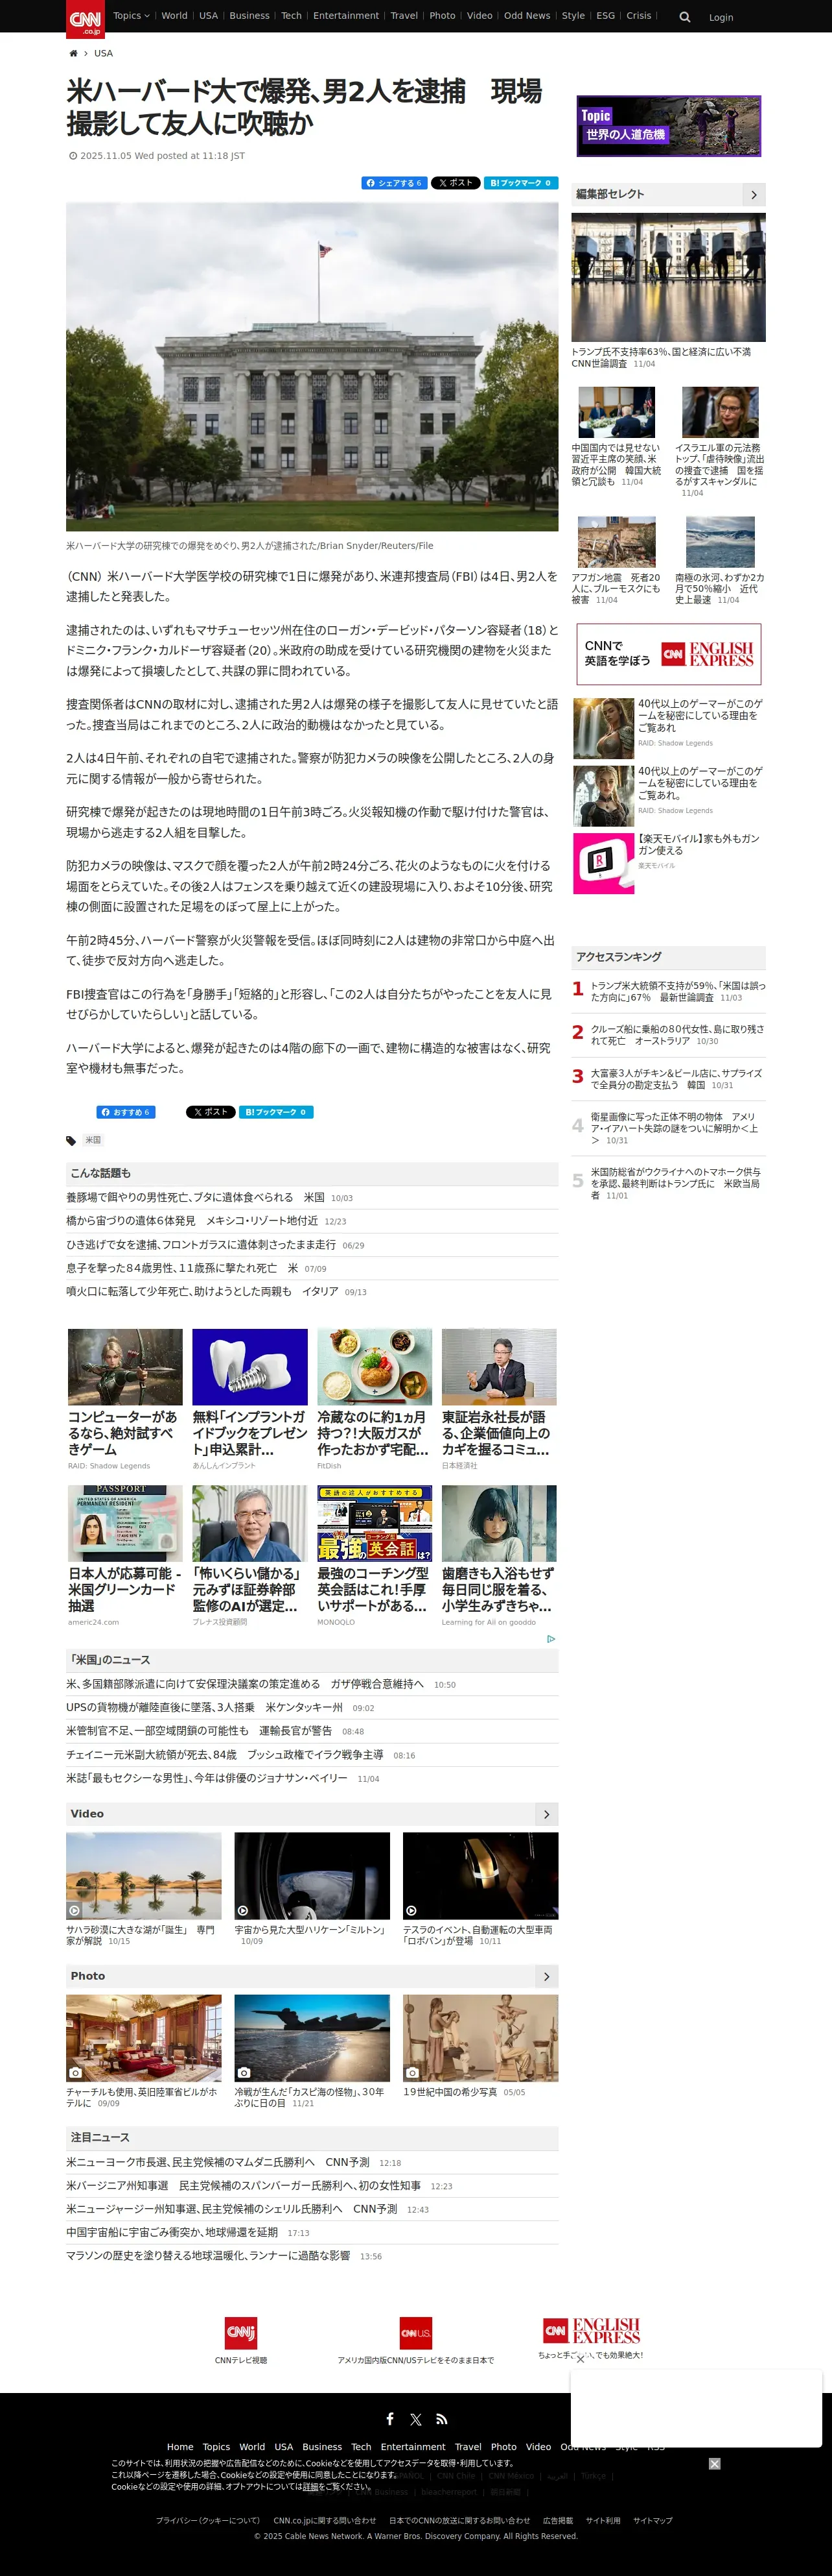Open the Odd News menu item
Screen dimensions: 832x2576
(x=527, y=16)
